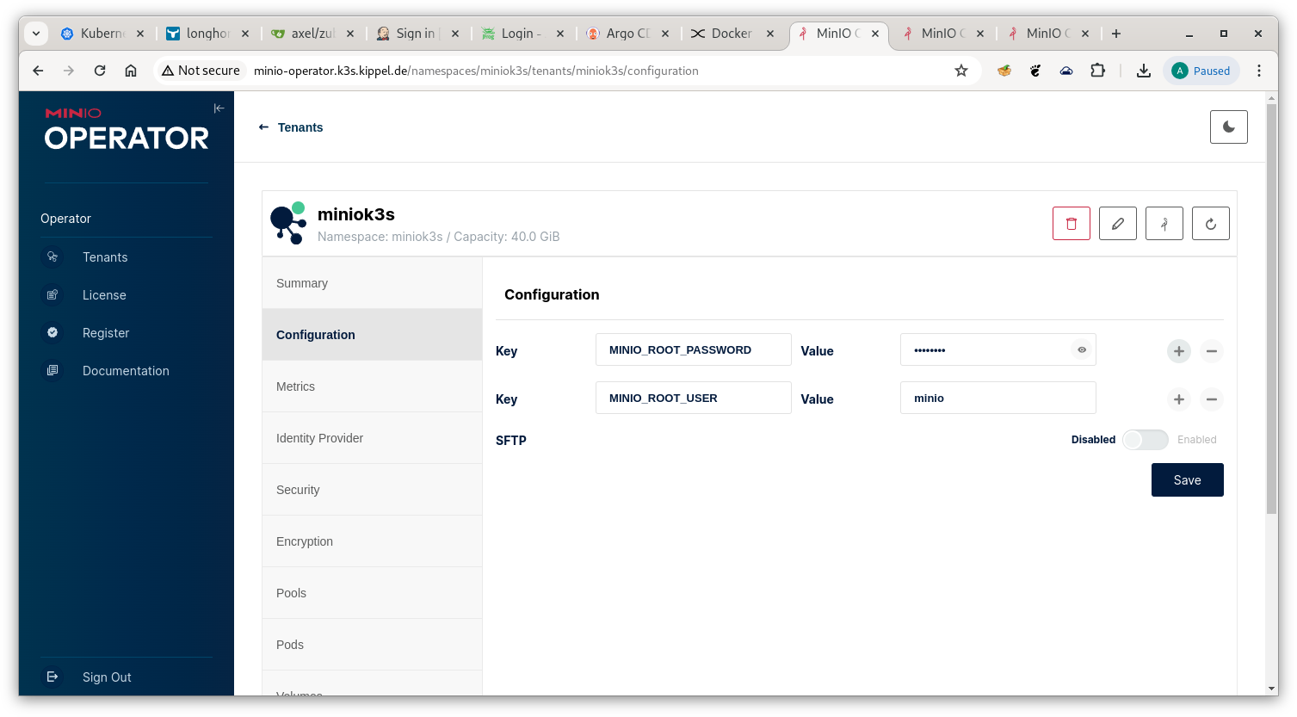Image resolution: width=1297 pixels, height=717 pixels.
Task: Click the Not secure site indicator
Action: click(201, 71)
